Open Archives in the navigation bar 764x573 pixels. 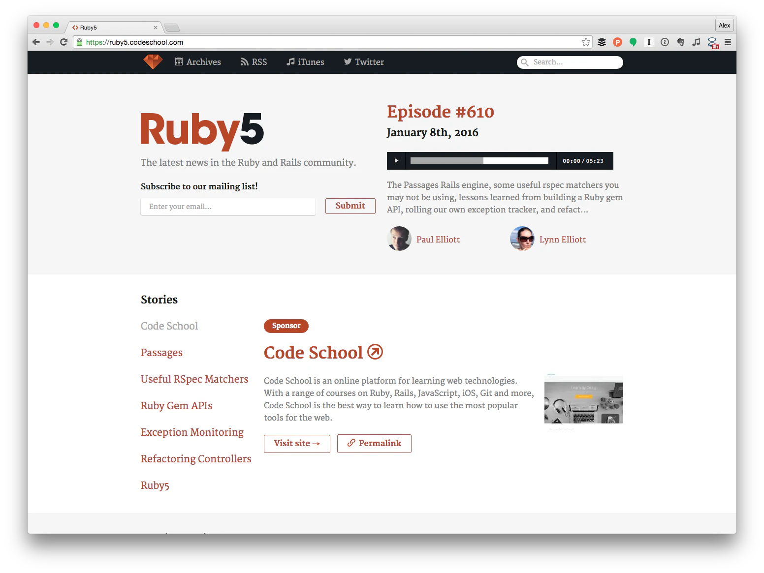[x=198, y=62]
